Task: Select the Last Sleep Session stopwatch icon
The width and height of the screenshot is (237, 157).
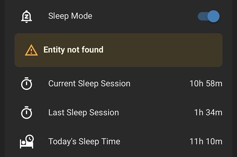Action: pos(26,112)
